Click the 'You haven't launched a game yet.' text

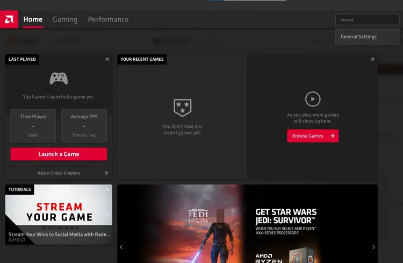[x=59, y=97]
